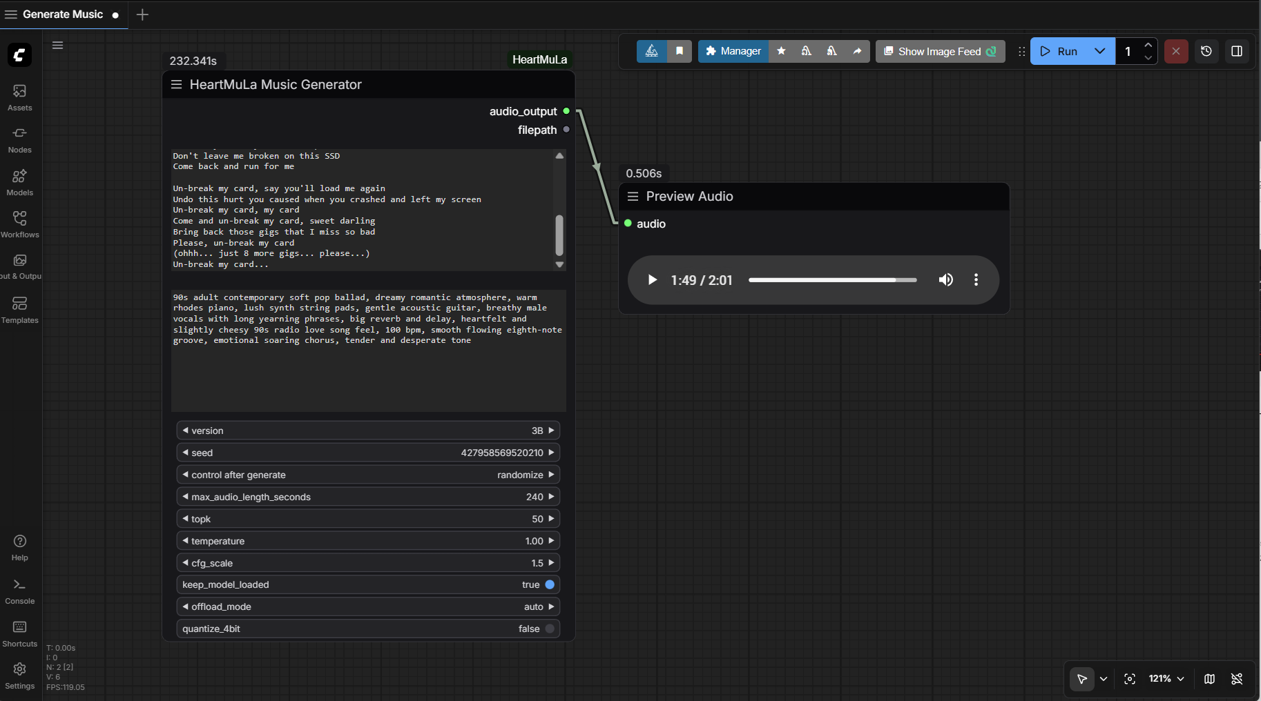Image resolution: width=1261 pixels, height=701 pixels.
Task: Enable the quantize_4bit toggle
Action: (x=549, y=629)
